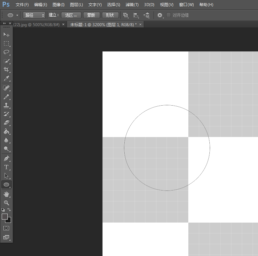
Task: Open the 3D(D) menu
Action: point(149,5)
